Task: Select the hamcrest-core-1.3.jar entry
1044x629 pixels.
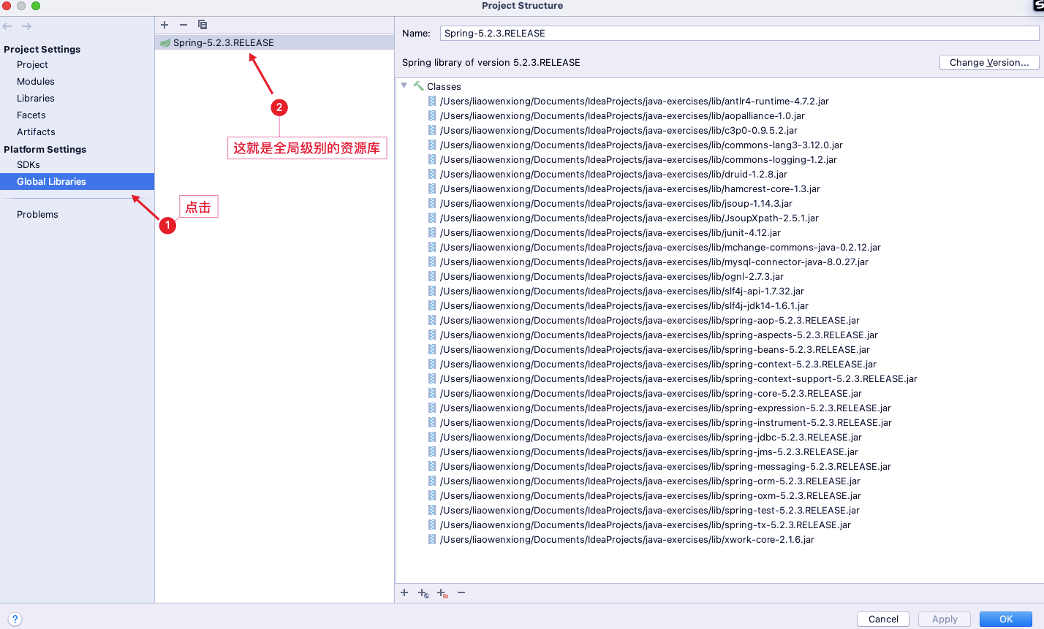Action: (630, 189)
